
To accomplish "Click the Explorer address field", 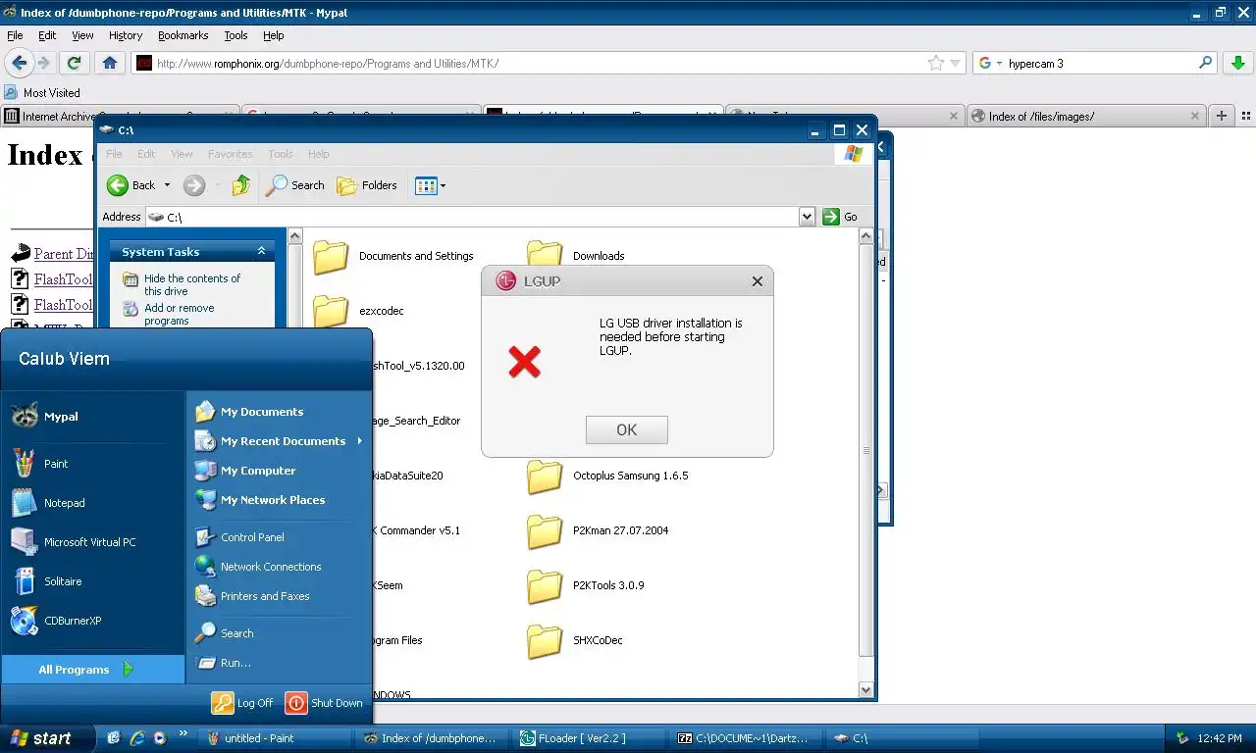I will point(481,217).
